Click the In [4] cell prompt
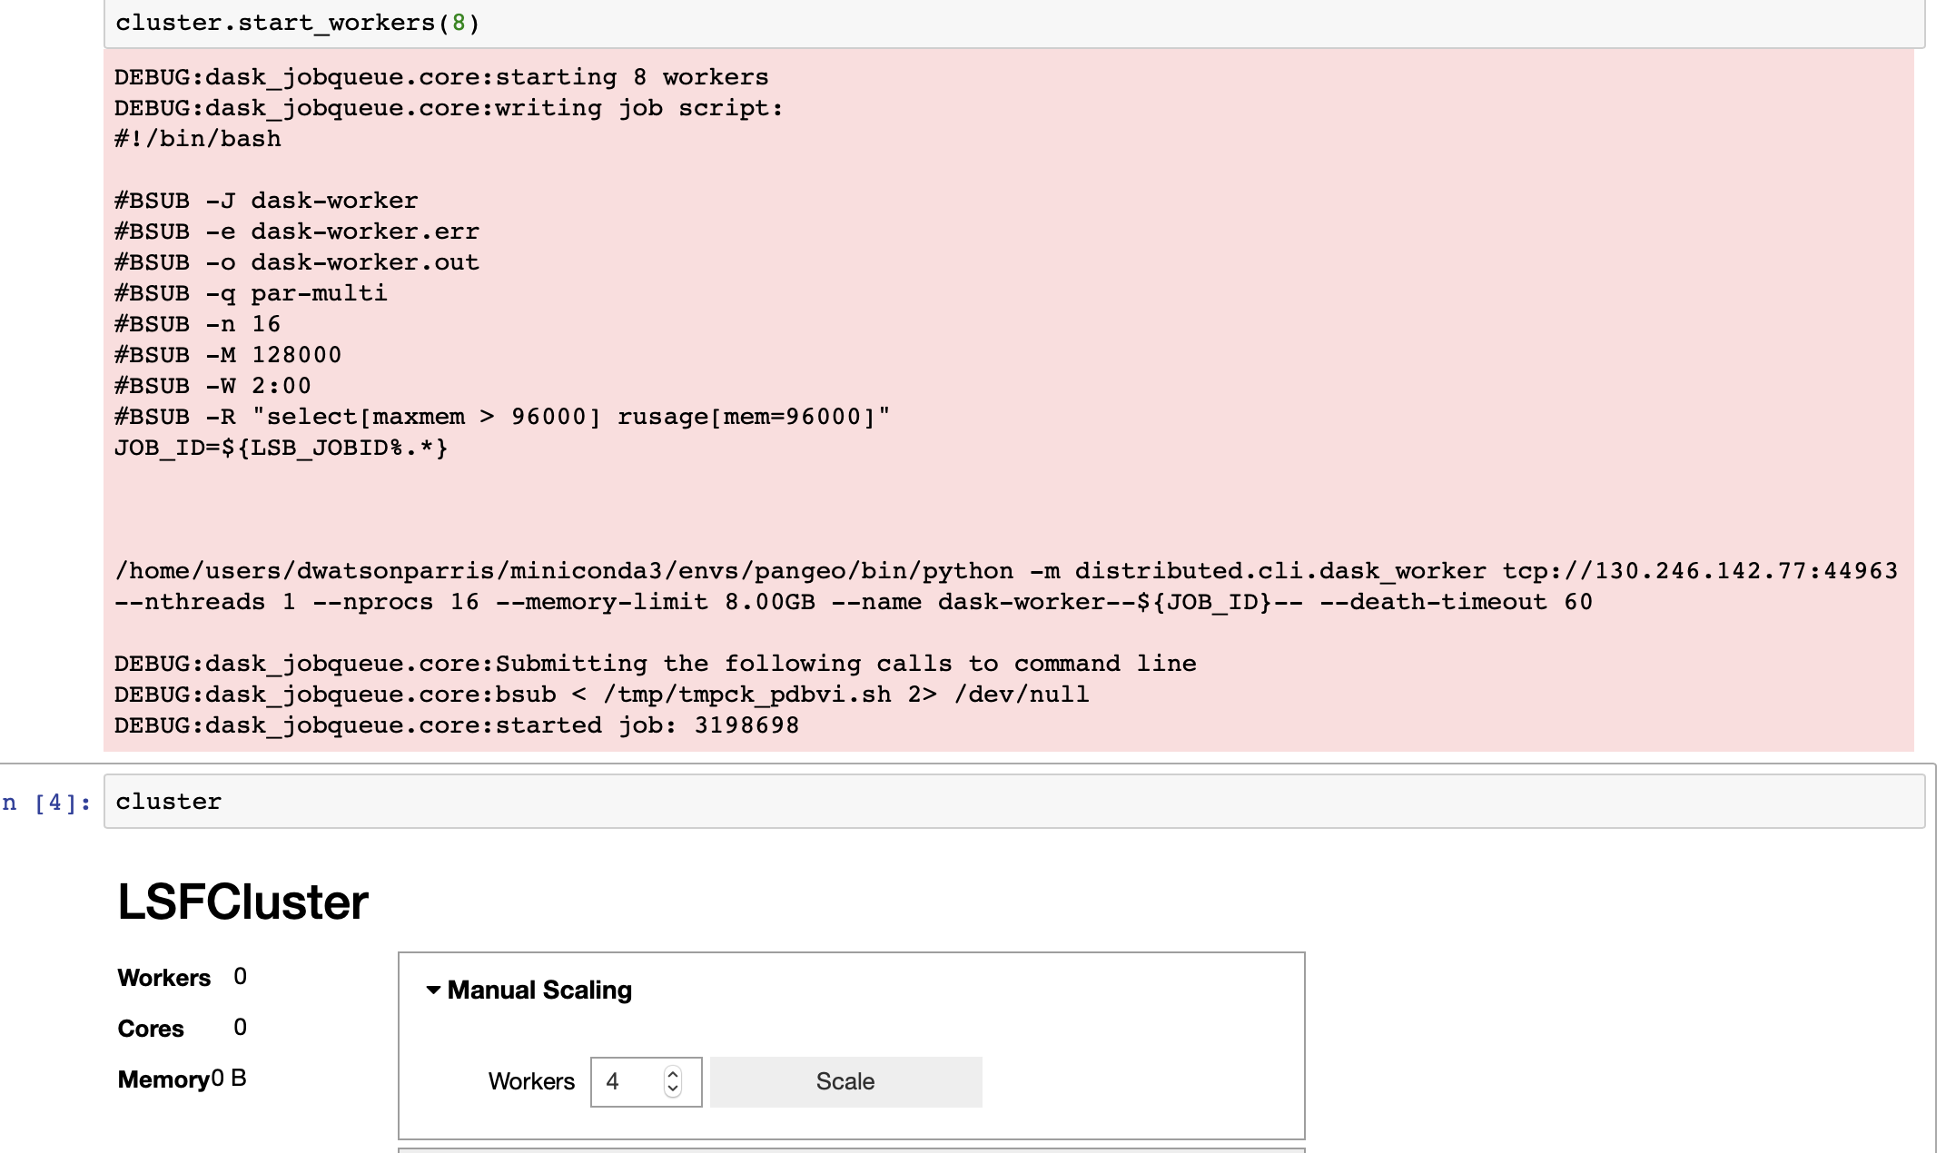 pos(44,801)
